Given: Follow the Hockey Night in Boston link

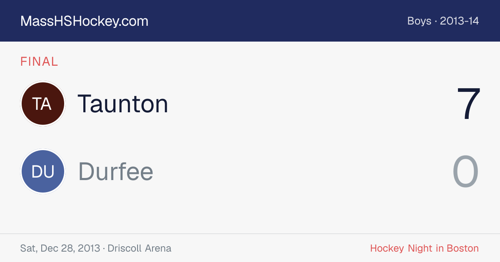Looking at the screenshot, I should (x=425, y=248).
